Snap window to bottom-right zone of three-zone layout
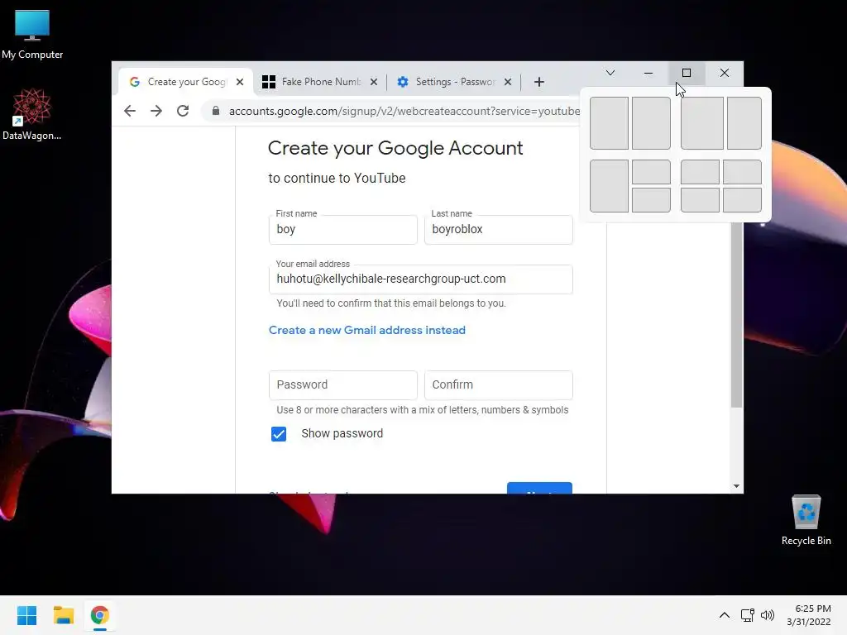 [x=651, y=200]
